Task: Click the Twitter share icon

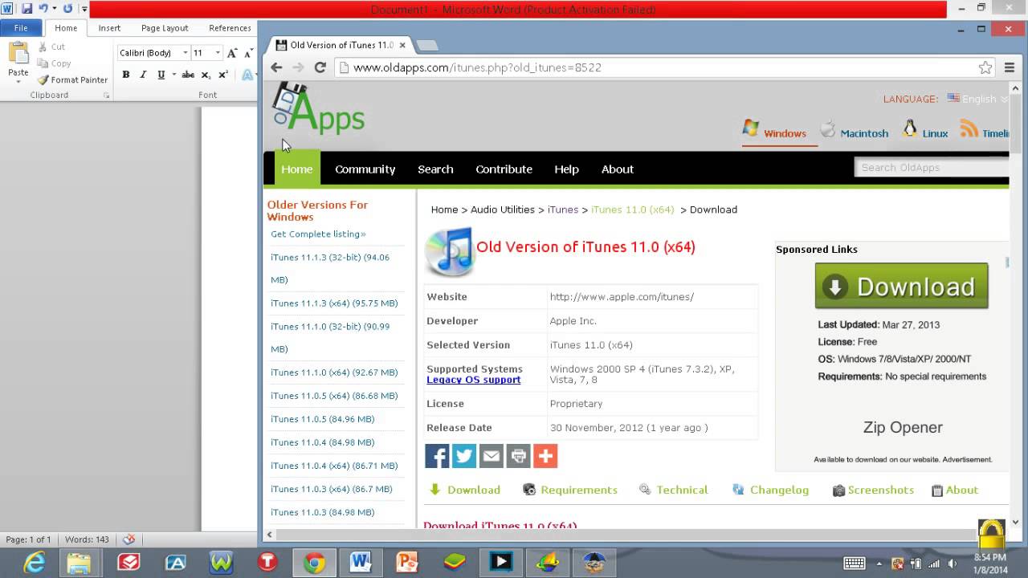Action: tap(464, 456)
